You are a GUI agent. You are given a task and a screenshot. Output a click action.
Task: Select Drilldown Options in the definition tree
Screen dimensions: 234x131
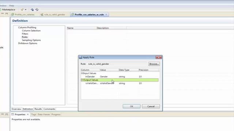click(x=28, y=43)
